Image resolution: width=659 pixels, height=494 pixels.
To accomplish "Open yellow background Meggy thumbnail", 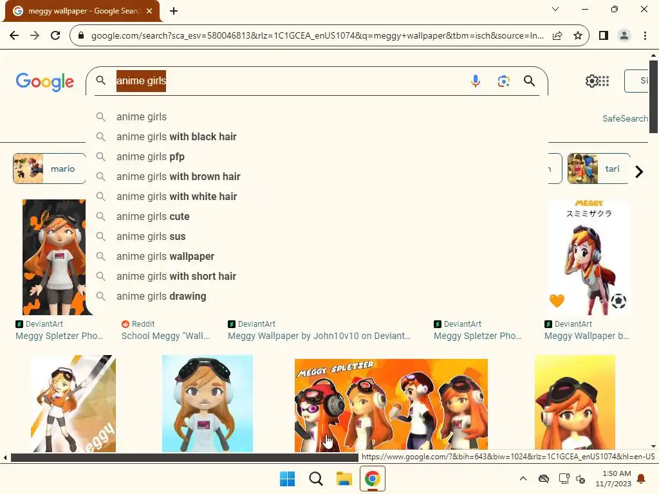I will (575, 403).
